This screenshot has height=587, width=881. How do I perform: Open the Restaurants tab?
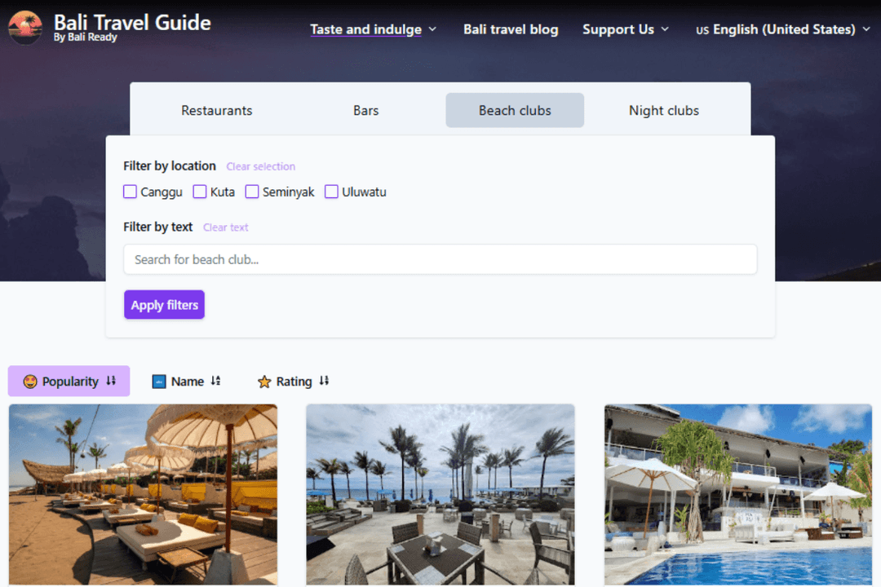216,110
